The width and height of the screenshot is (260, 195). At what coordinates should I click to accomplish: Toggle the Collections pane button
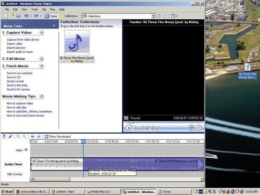(x=69, y=16)
